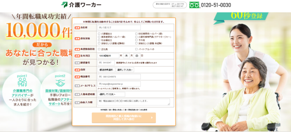Click the 0120-51-0030 phone number
This screenshot has height=132, width=291.
coord(216,5)
